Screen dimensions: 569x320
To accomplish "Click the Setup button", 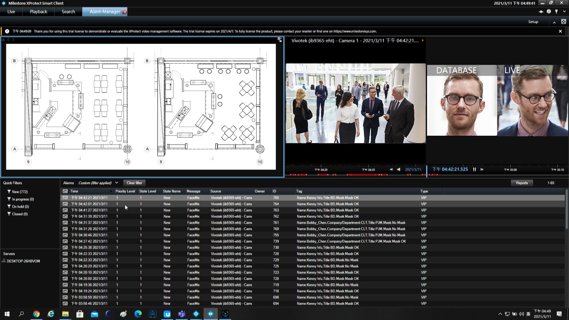I will (533, 22).
